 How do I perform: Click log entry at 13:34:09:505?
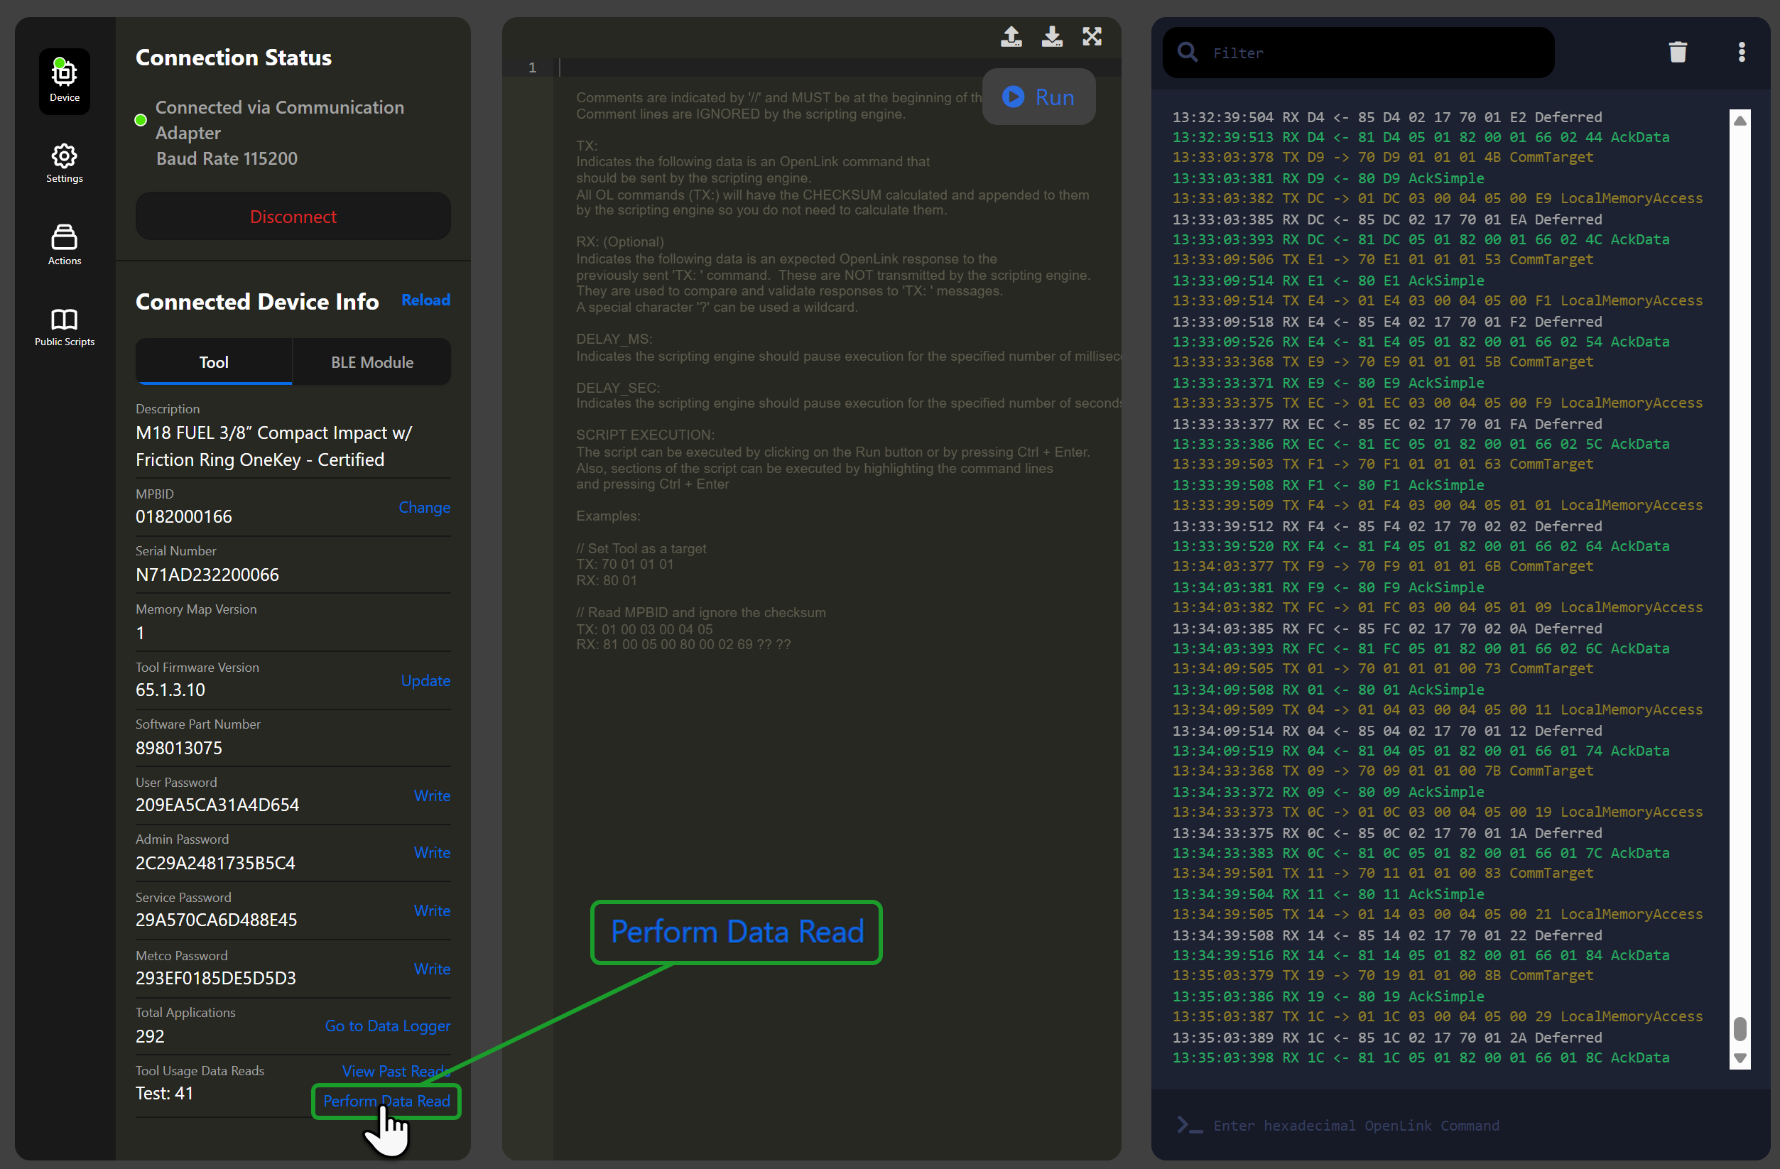point(1382,668)
